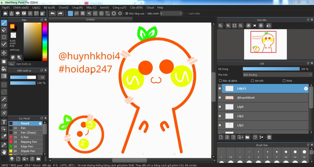The width and height of the screenshot is (314, 167).
Task: Switch to the Xem trước cọ tab
Action: tap(24, 64)
